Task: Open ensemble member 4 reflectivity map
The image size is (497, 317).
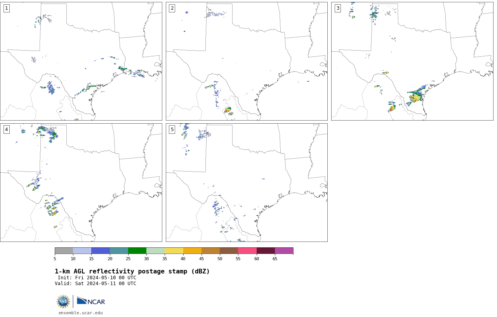Action: 81,182
